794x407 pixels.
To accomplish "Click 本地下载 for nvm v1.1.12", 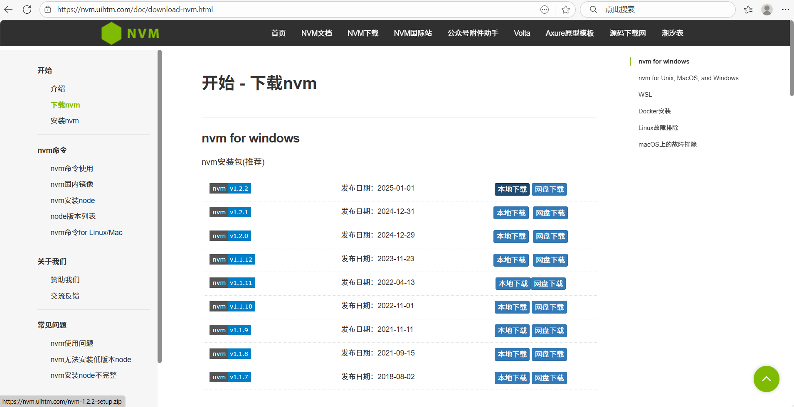I will [x=511, y=260].
